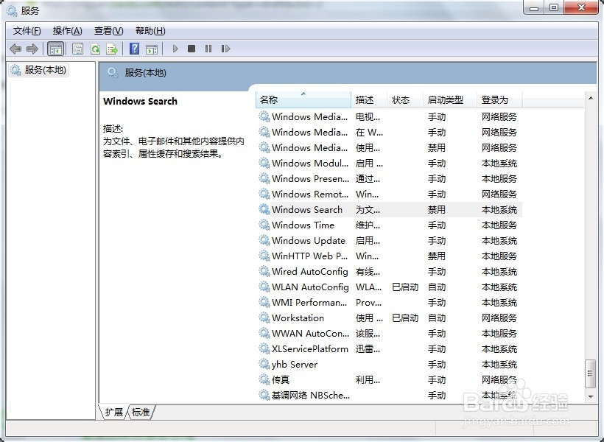Click the Windows Search heading in description pane
The image size is (604, 442).
pos(140,102)
